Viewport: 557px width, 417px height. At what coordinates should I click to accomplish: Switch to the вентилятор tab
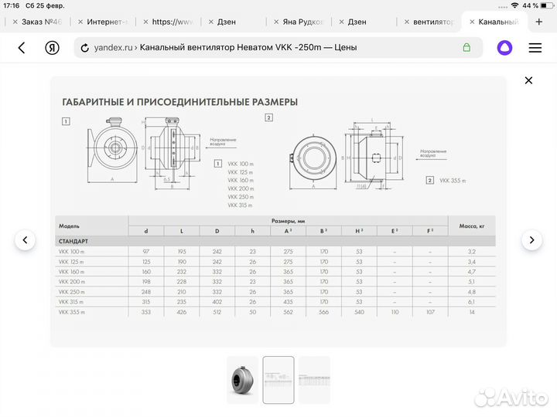coord(434,22)
